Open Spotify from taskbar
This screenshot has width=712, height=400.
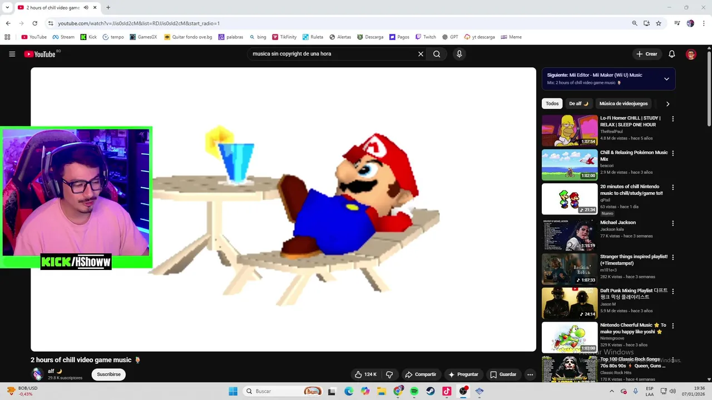coord(414,391)
